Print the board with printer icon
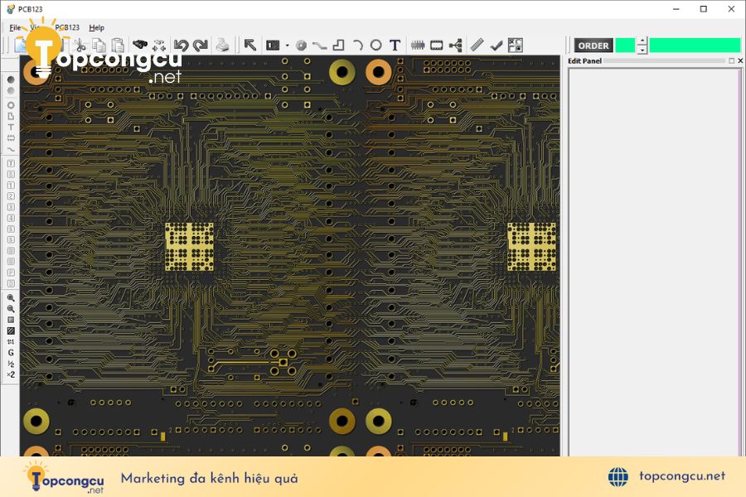Viewport: 746px width, 497px height. 222,46
